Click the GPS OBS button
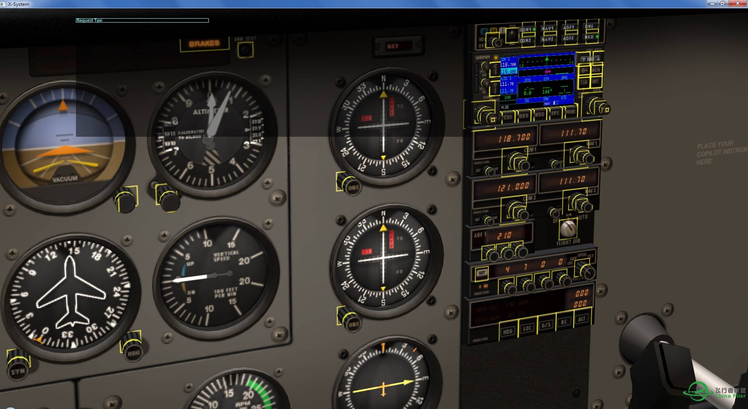The width and height of the screenshot is (748, 409). coord(524,116)
